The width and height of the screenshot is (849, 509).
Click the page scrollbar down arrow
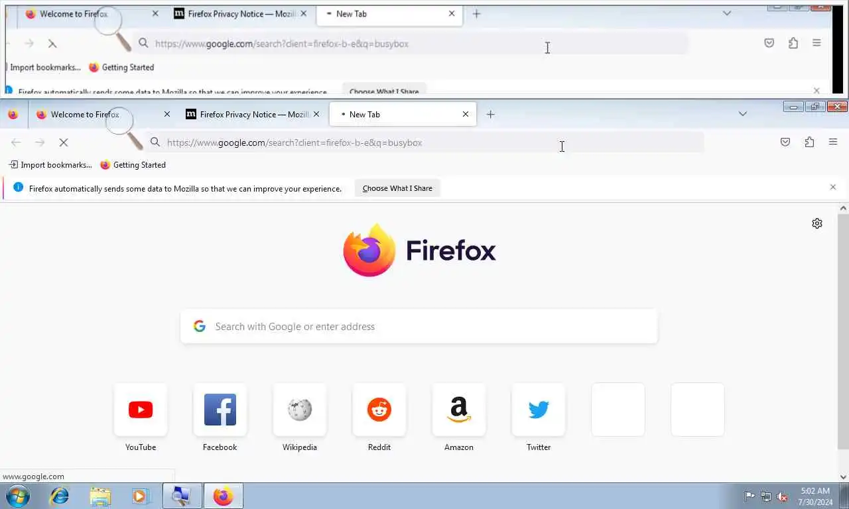click(x=843, y=477)
